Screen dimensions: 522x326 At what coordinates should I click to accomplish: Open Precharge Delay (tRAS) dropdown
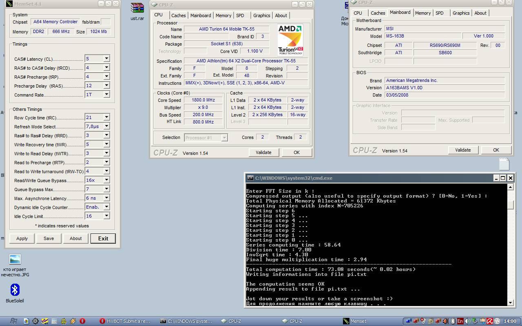(x=106, y=86)
